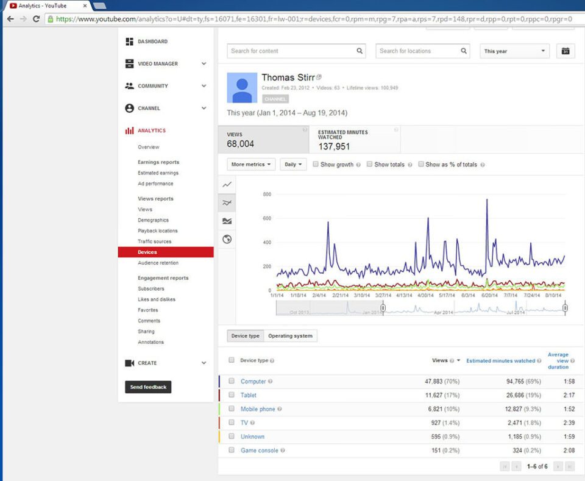
Task: Tick the Tablet row checkbox
Action: coord(232,395)
